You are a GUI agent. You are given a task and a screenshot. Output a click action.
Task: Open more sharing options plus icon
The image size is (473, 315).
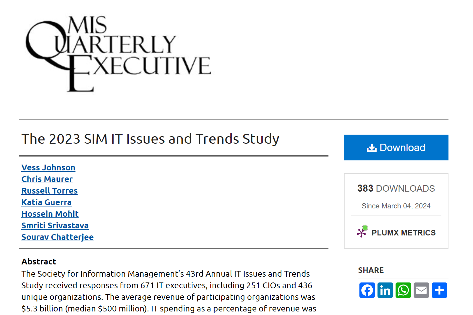(x=439, y=290)
